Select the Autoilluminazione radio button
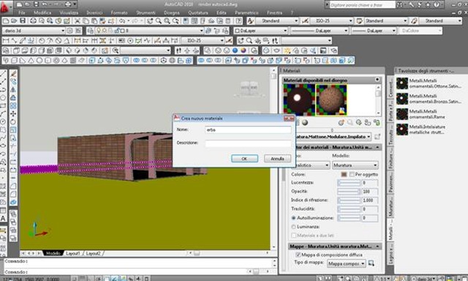Viewport: 468px width, 281px height. (x=293, y=218)
